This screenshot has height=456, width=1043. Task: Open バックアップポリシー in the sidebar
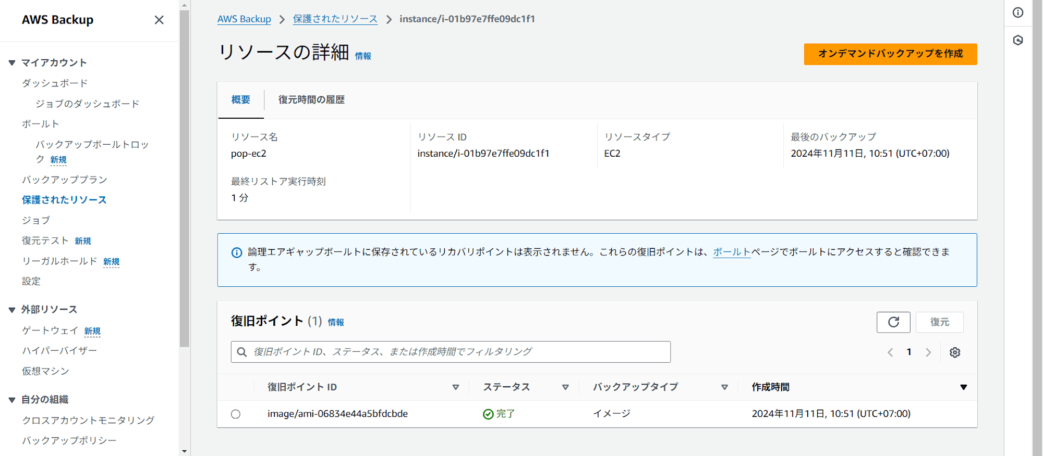[x=69, y=440]
